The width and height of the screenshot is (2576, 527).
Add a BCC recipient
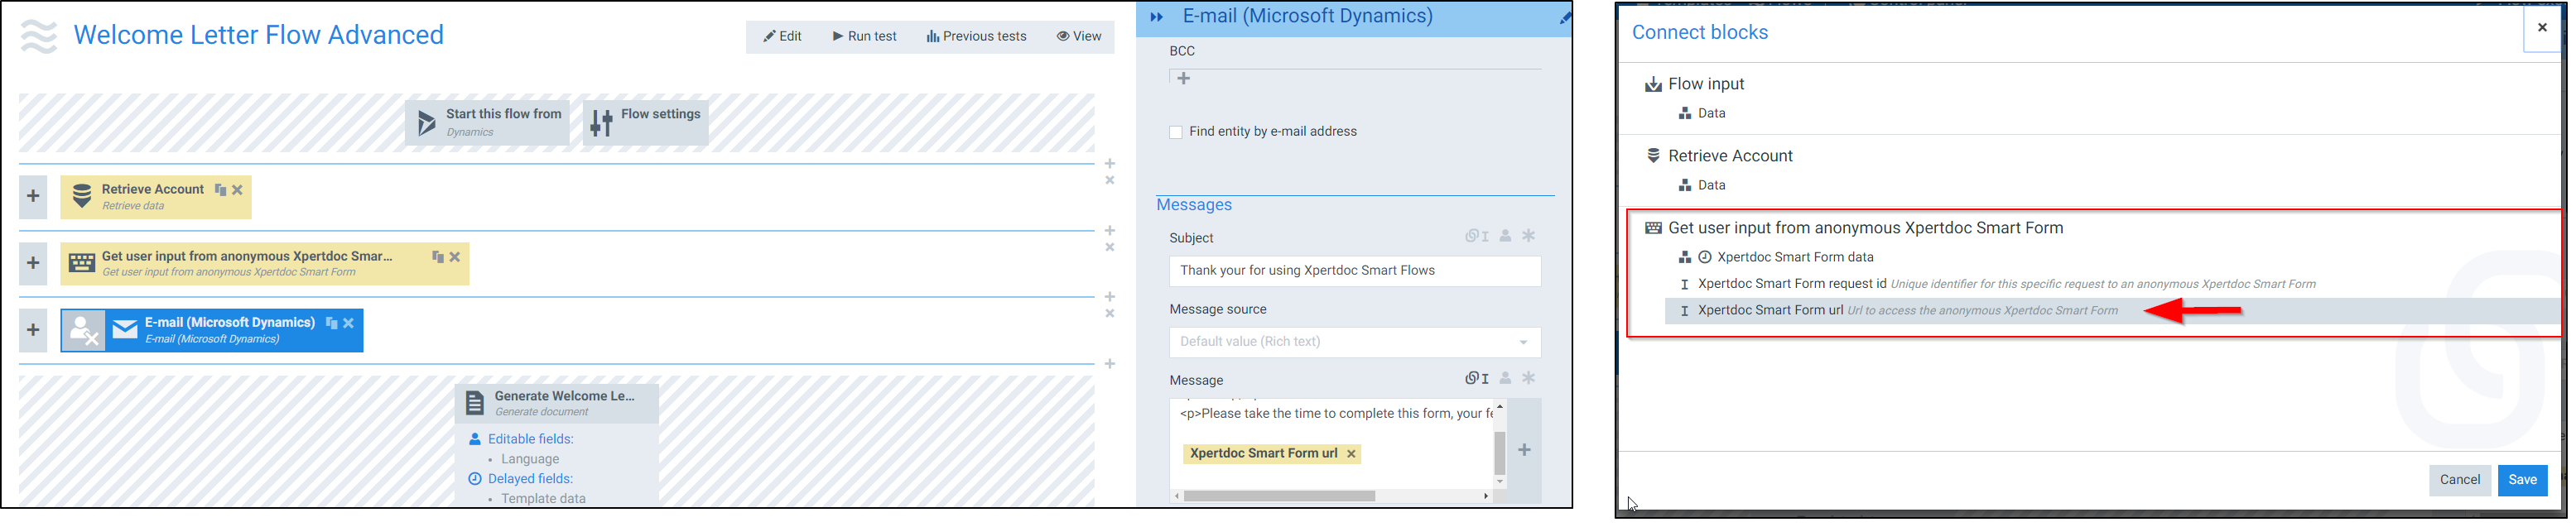point(1184,78)
